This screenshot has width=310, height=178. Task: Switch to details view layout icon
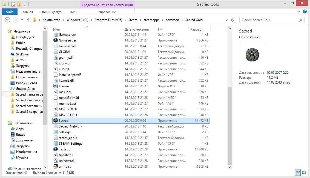pyautogui.click(x=298, y=173)
